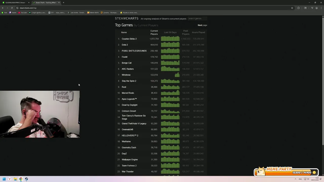Open the Meme Alerts bookmark
Viewport: 324px width, 182px height.
(x=93, y=12)
